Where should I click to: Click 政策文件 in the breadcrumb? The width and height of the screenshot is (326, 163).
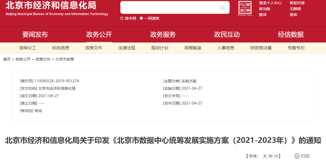click(43, 59)
